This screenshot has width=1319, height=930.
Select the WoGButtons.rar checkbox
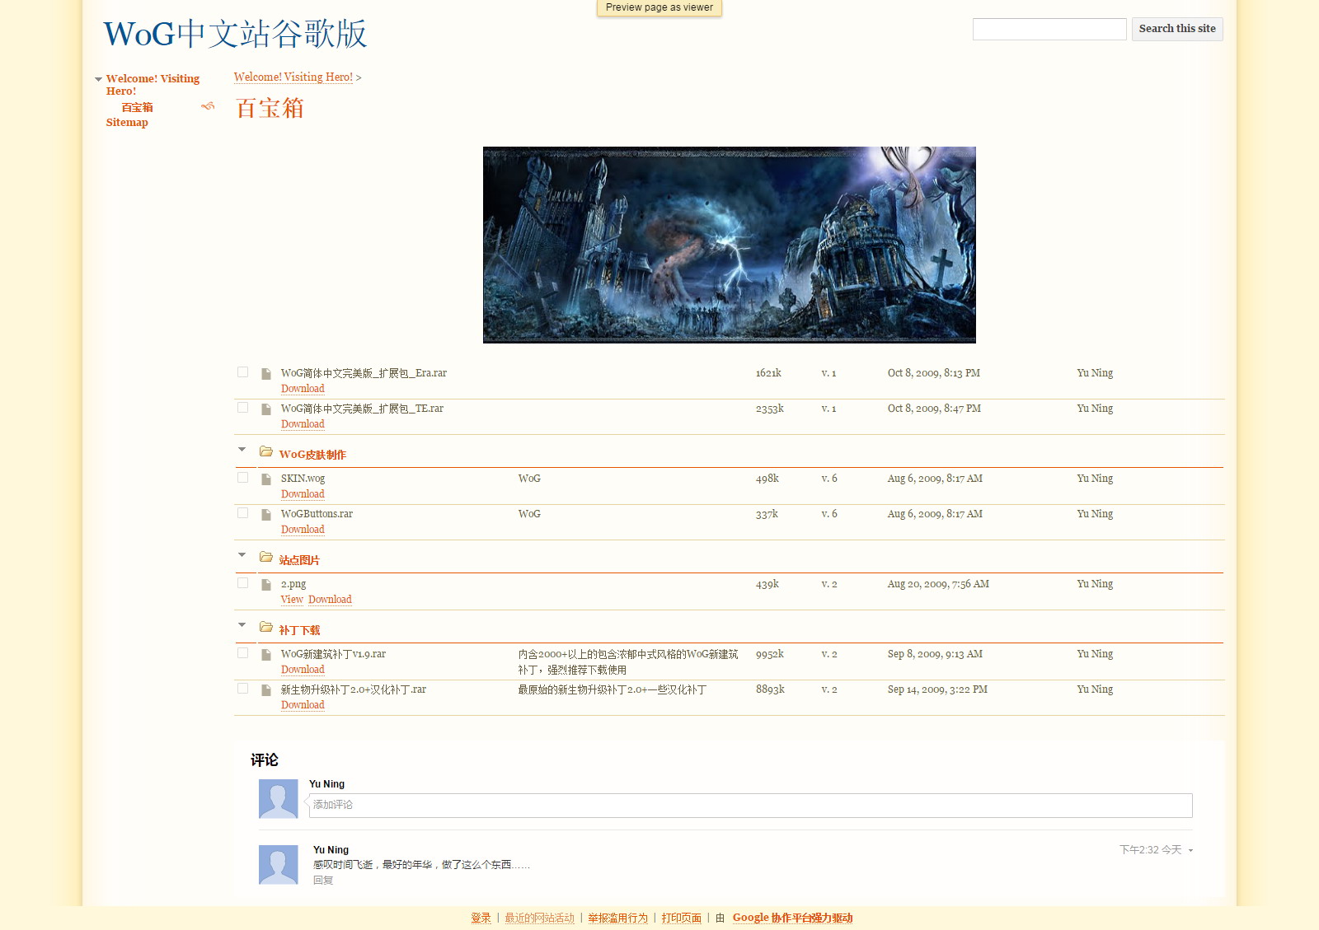[x=242, y=513]
